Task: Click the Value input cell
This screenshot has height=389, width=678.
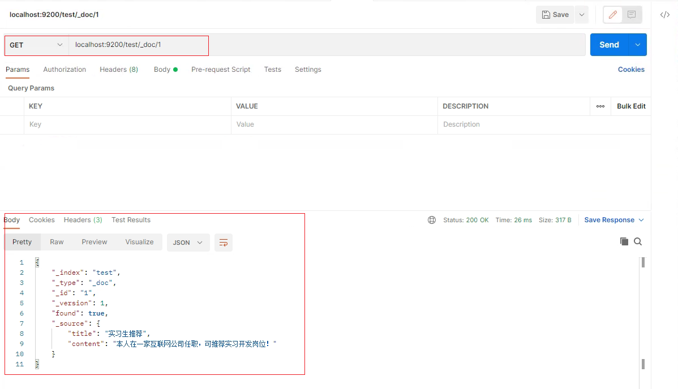Action: (x=334, y=124)
